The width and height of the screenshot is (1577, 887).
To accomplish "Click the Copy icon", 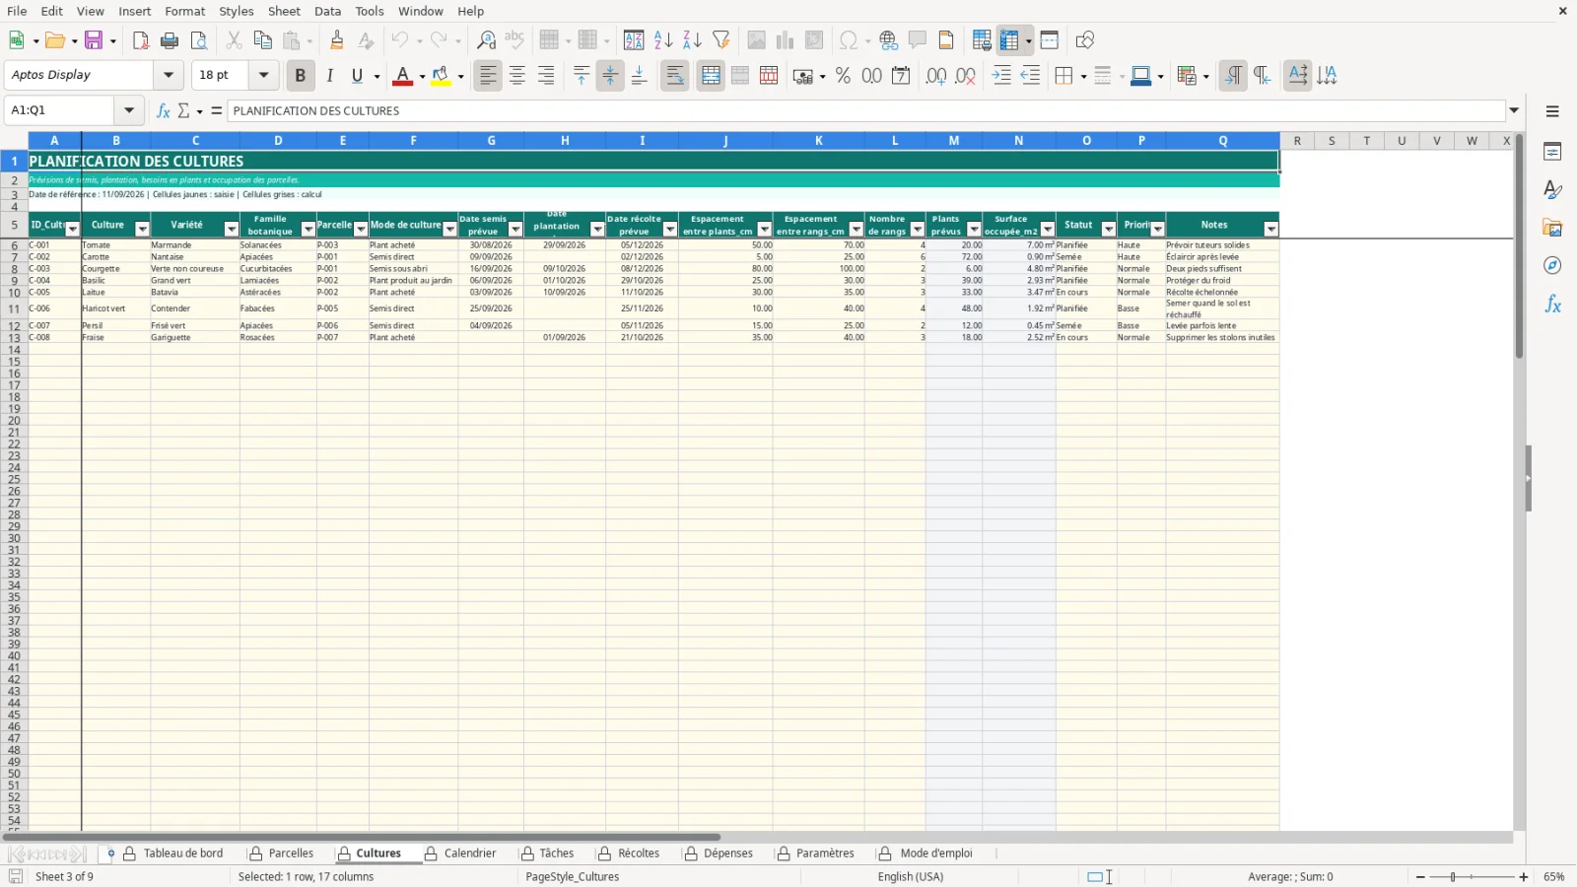I will click(x=262, y=40).
